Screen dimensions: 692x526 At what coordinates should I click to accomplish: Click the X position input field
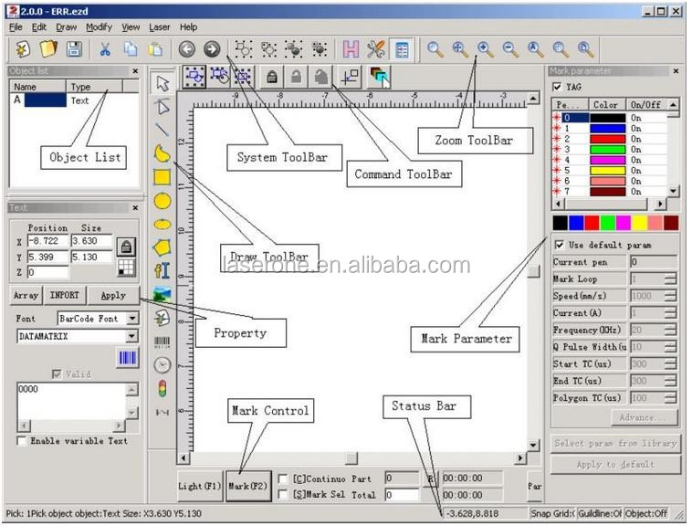[x=47, y=241]
